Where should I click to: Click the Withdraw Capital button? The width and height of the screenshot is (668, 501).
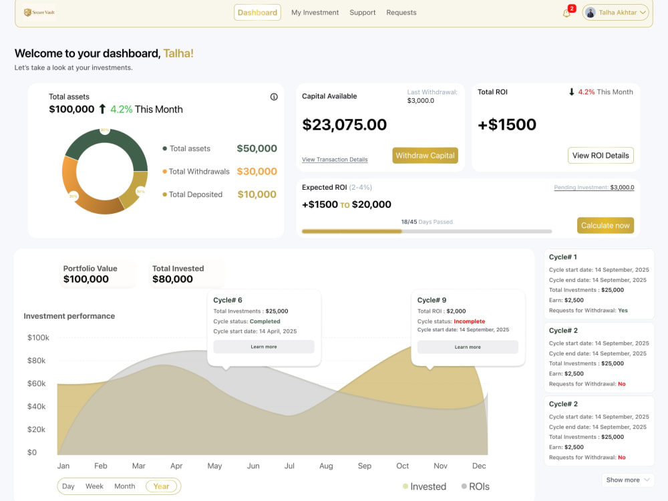[425, 156]
